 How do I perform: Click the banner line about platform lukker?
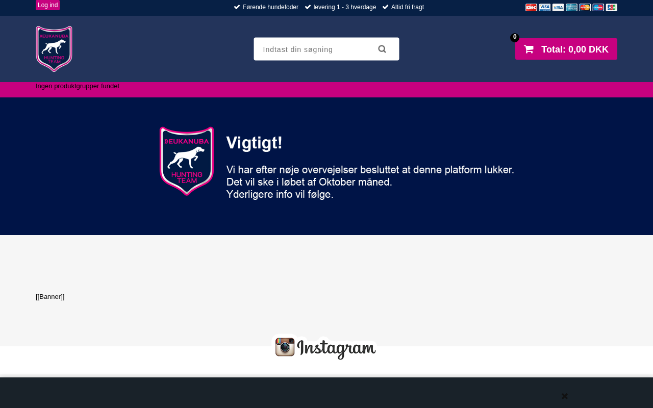[x=370, y=169]
